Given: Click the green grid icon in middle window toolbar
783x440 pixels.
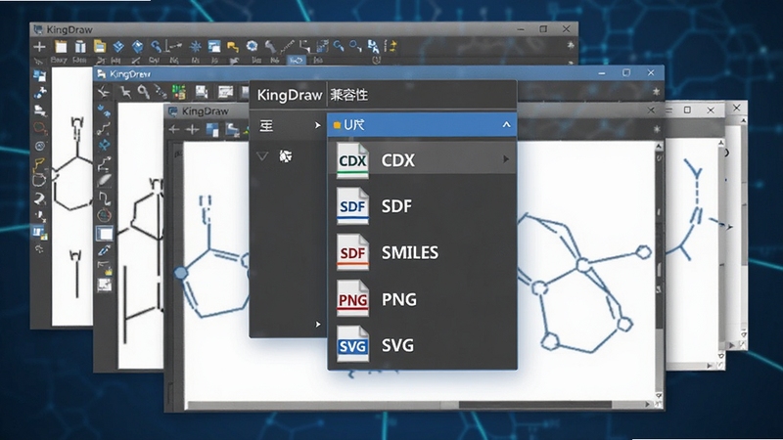Looking at the screenshot, I should tap(179, 92).
